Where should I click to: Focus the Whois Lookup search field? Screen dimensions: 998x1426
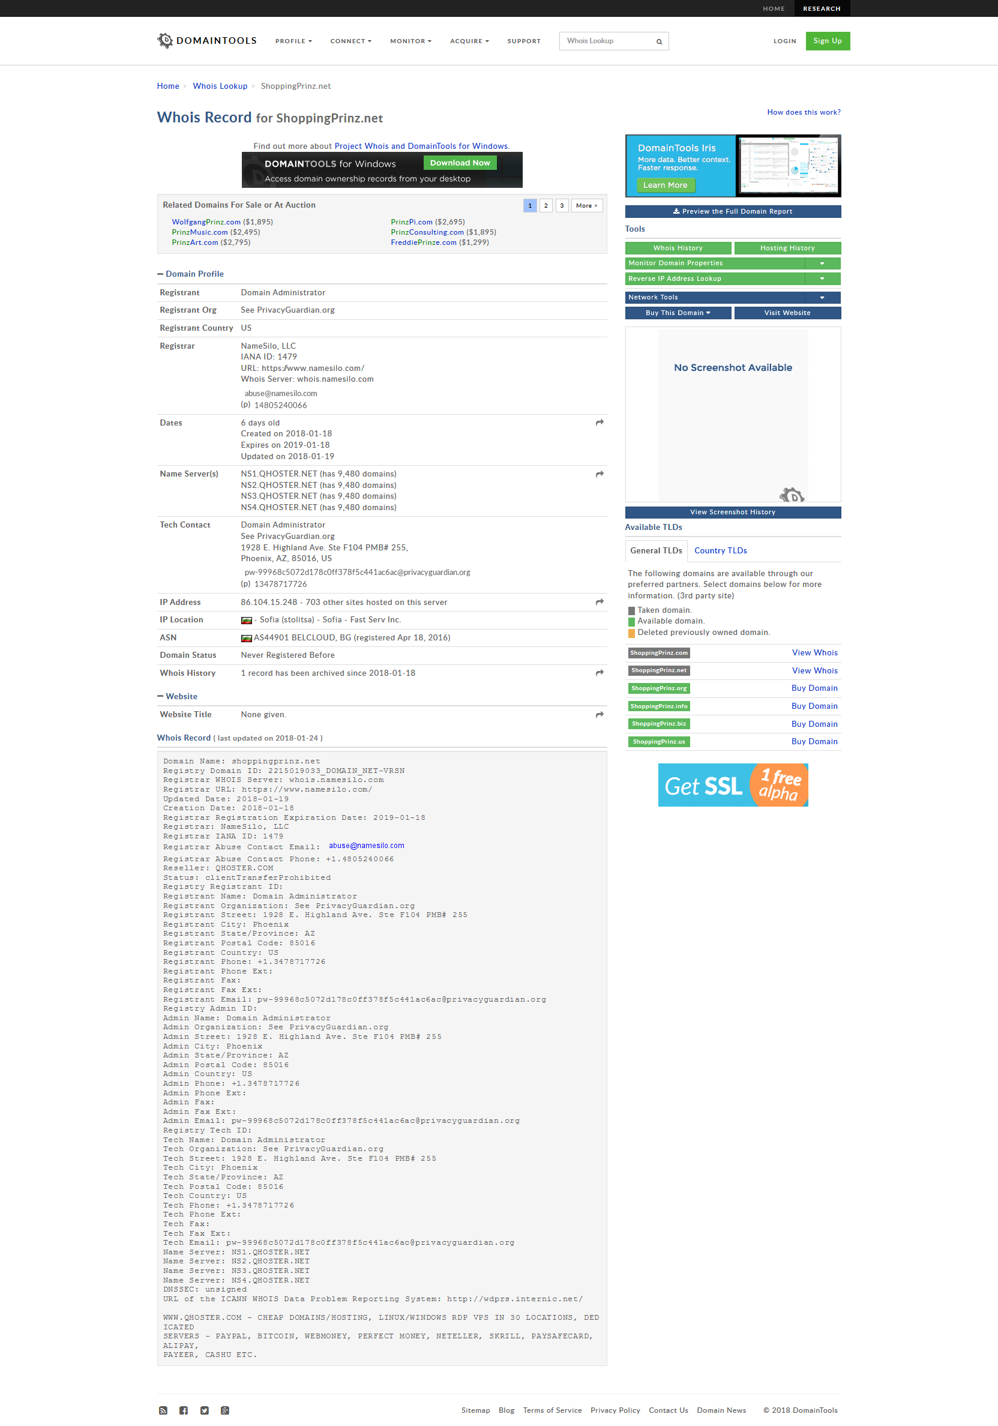tap(607, 41)
